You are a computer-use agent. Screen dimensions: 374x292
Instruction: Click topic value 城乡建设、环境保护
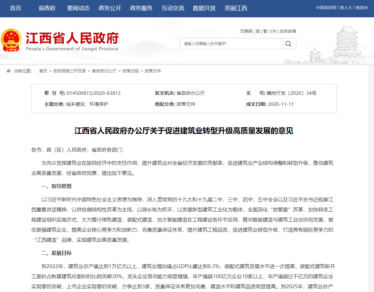87,104
